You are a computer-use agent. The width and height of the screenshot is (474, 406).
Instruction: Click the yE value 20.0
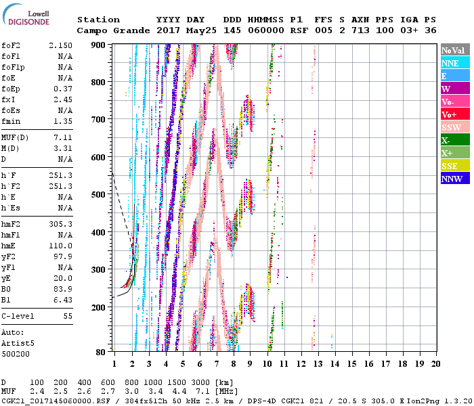tap(63, 278)
